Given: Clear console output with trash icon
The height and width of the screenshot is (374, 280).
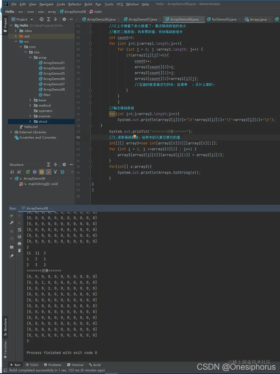Looking at the screenshot, I should pos(19,250).
